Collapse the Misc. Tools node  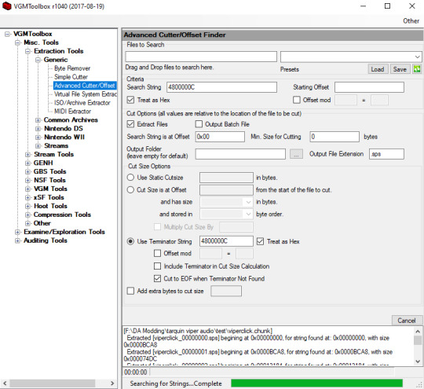[x=17, y=42]
